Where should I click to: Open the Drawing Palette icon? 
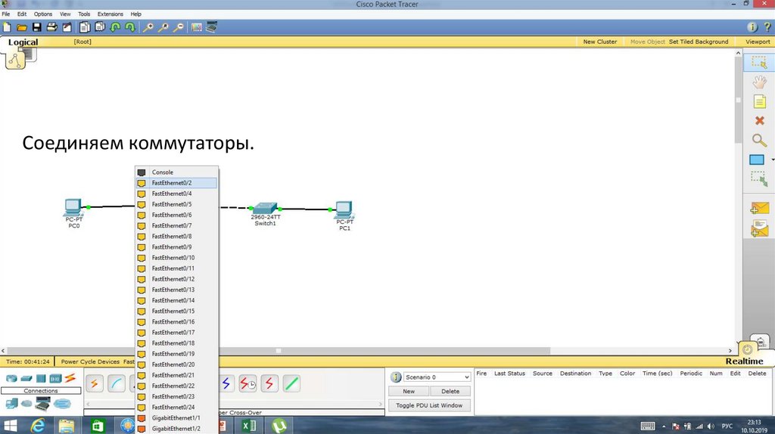click(x=197, y=27)
